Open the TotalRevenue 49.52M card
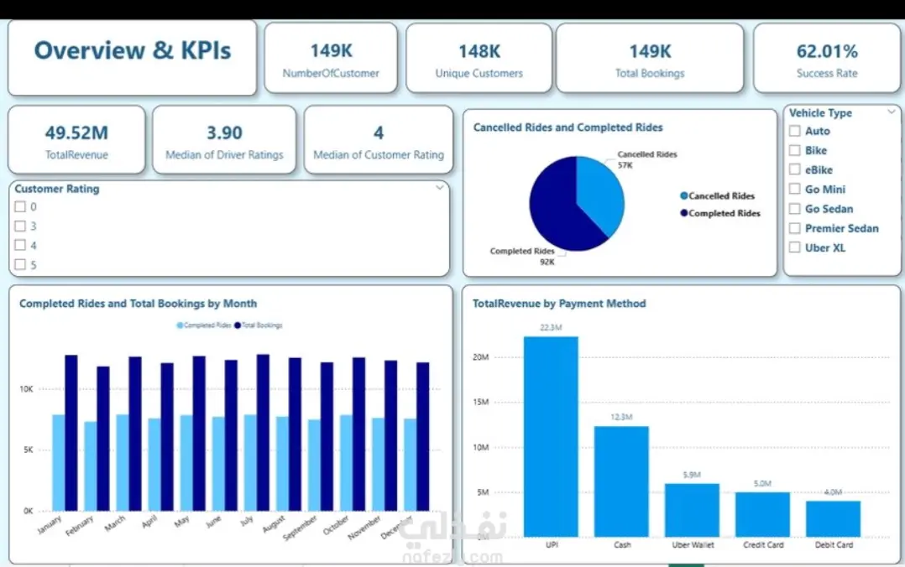The image size is (905, 567). pyautogui.click(x=76, y=139)
